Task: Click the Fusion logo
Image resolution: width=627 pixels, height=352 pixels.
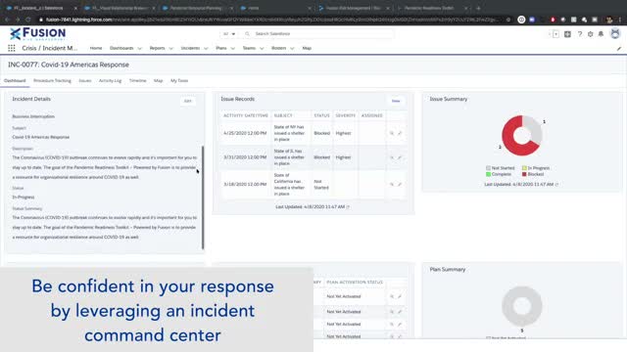Action: pyautogui.click(x=38, y=34)
